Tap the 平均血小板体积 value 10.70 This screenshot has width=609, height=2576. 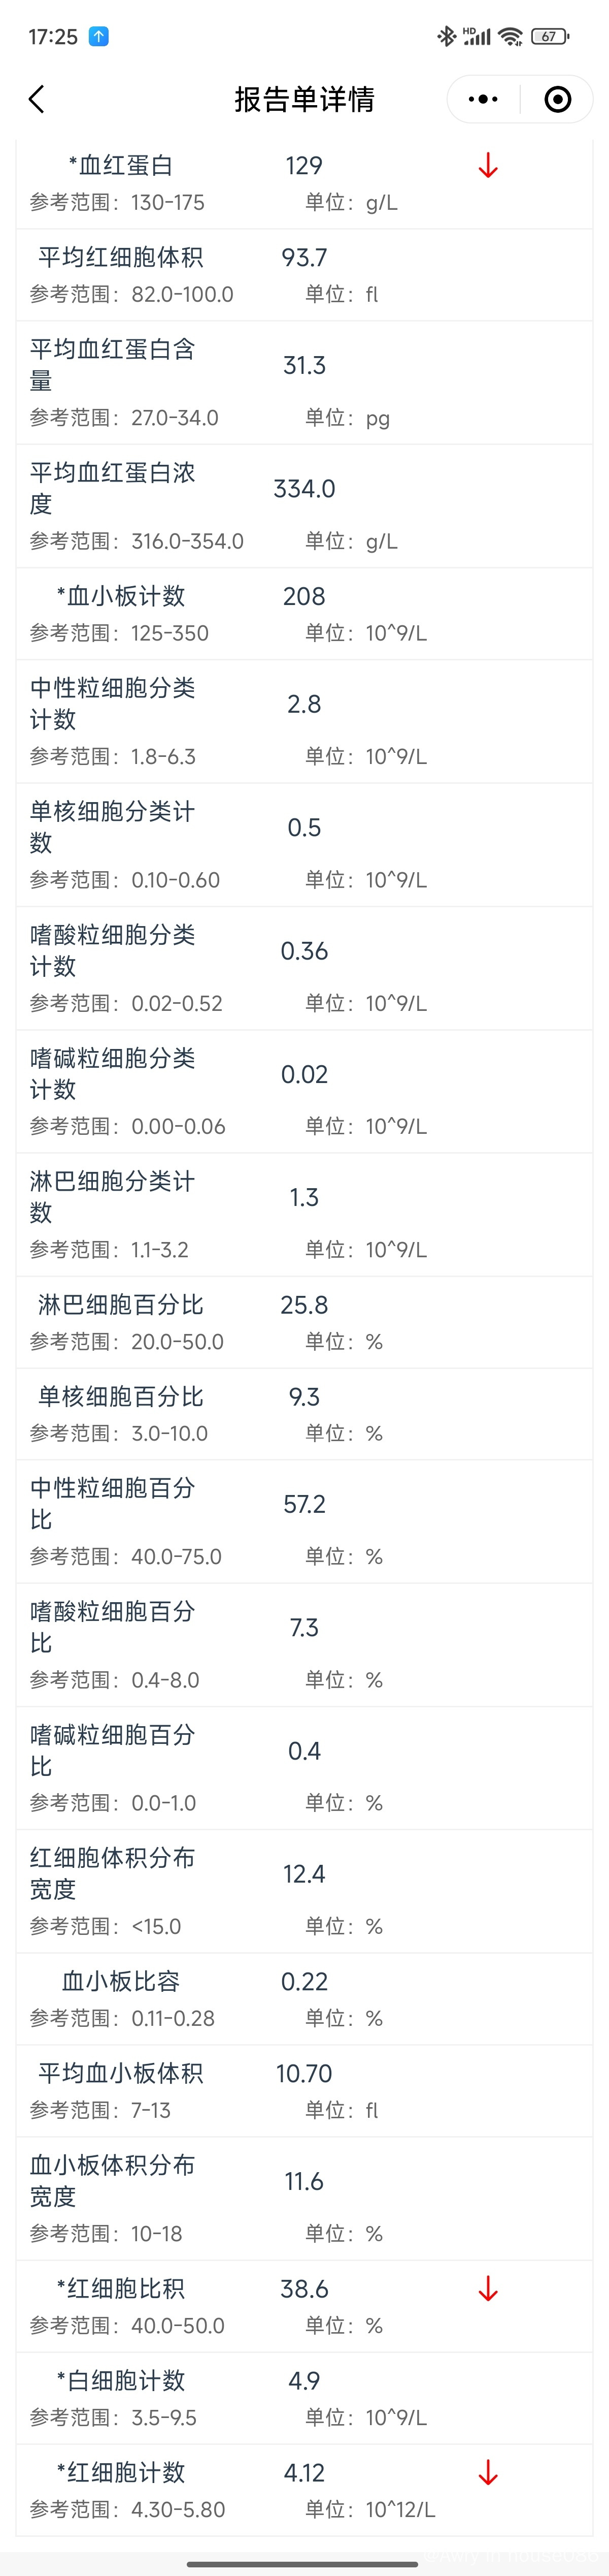304,2073
